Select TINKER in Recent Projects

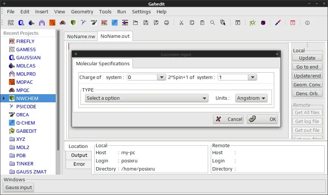click(x=25, y=163)
